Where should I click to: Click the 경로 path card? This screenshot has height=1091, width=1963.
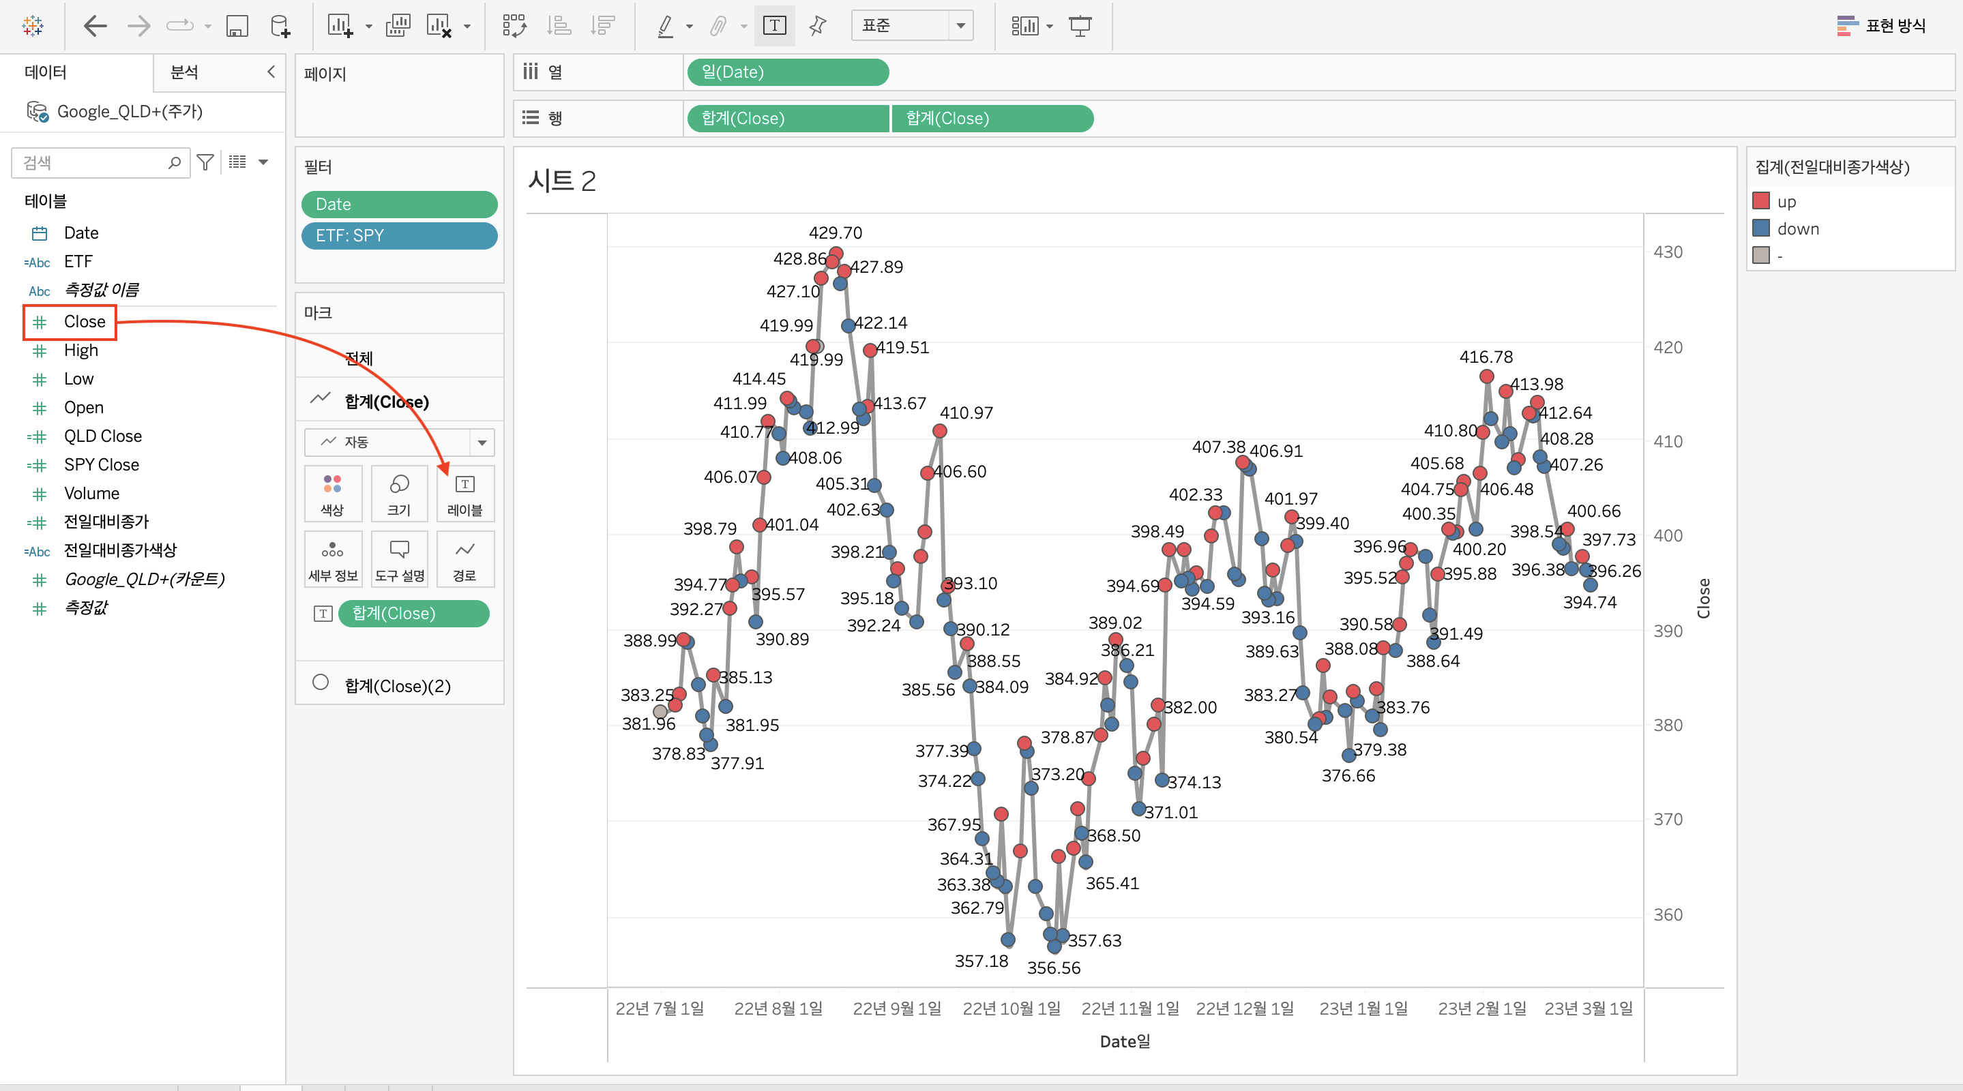pos(465,558)
